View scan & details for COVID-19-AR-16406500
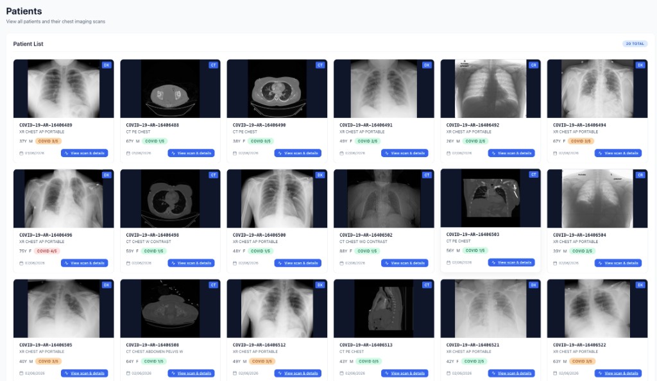This screenshot has height=381, width=657. point(298,263)
